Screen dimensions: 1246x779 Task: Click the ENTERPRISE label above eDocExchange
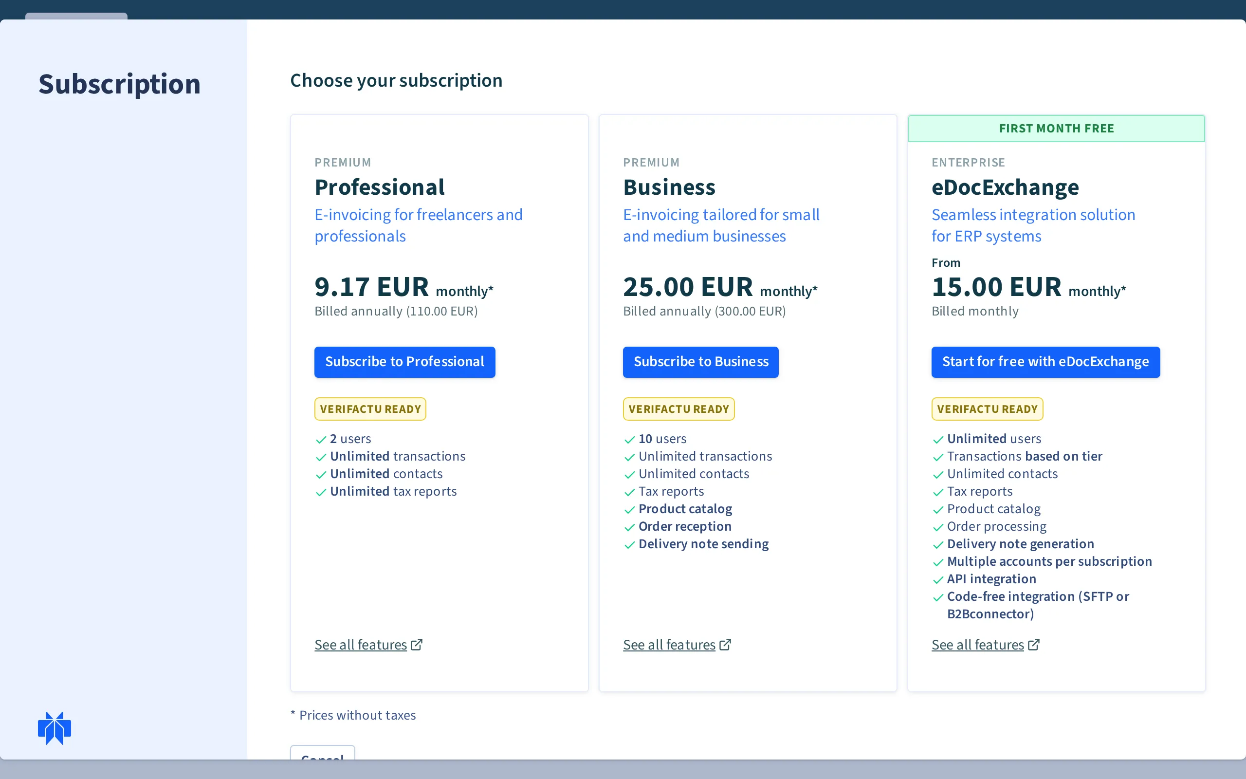click(x=969, y=162)
